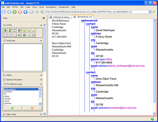This screenshot has height=122, width=158.
Task: Click the addressbook root element in tree view
Action: coord(89,21)
